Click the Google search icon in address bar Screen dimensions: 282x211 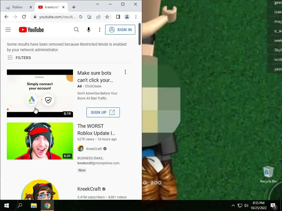pos(81,17)
